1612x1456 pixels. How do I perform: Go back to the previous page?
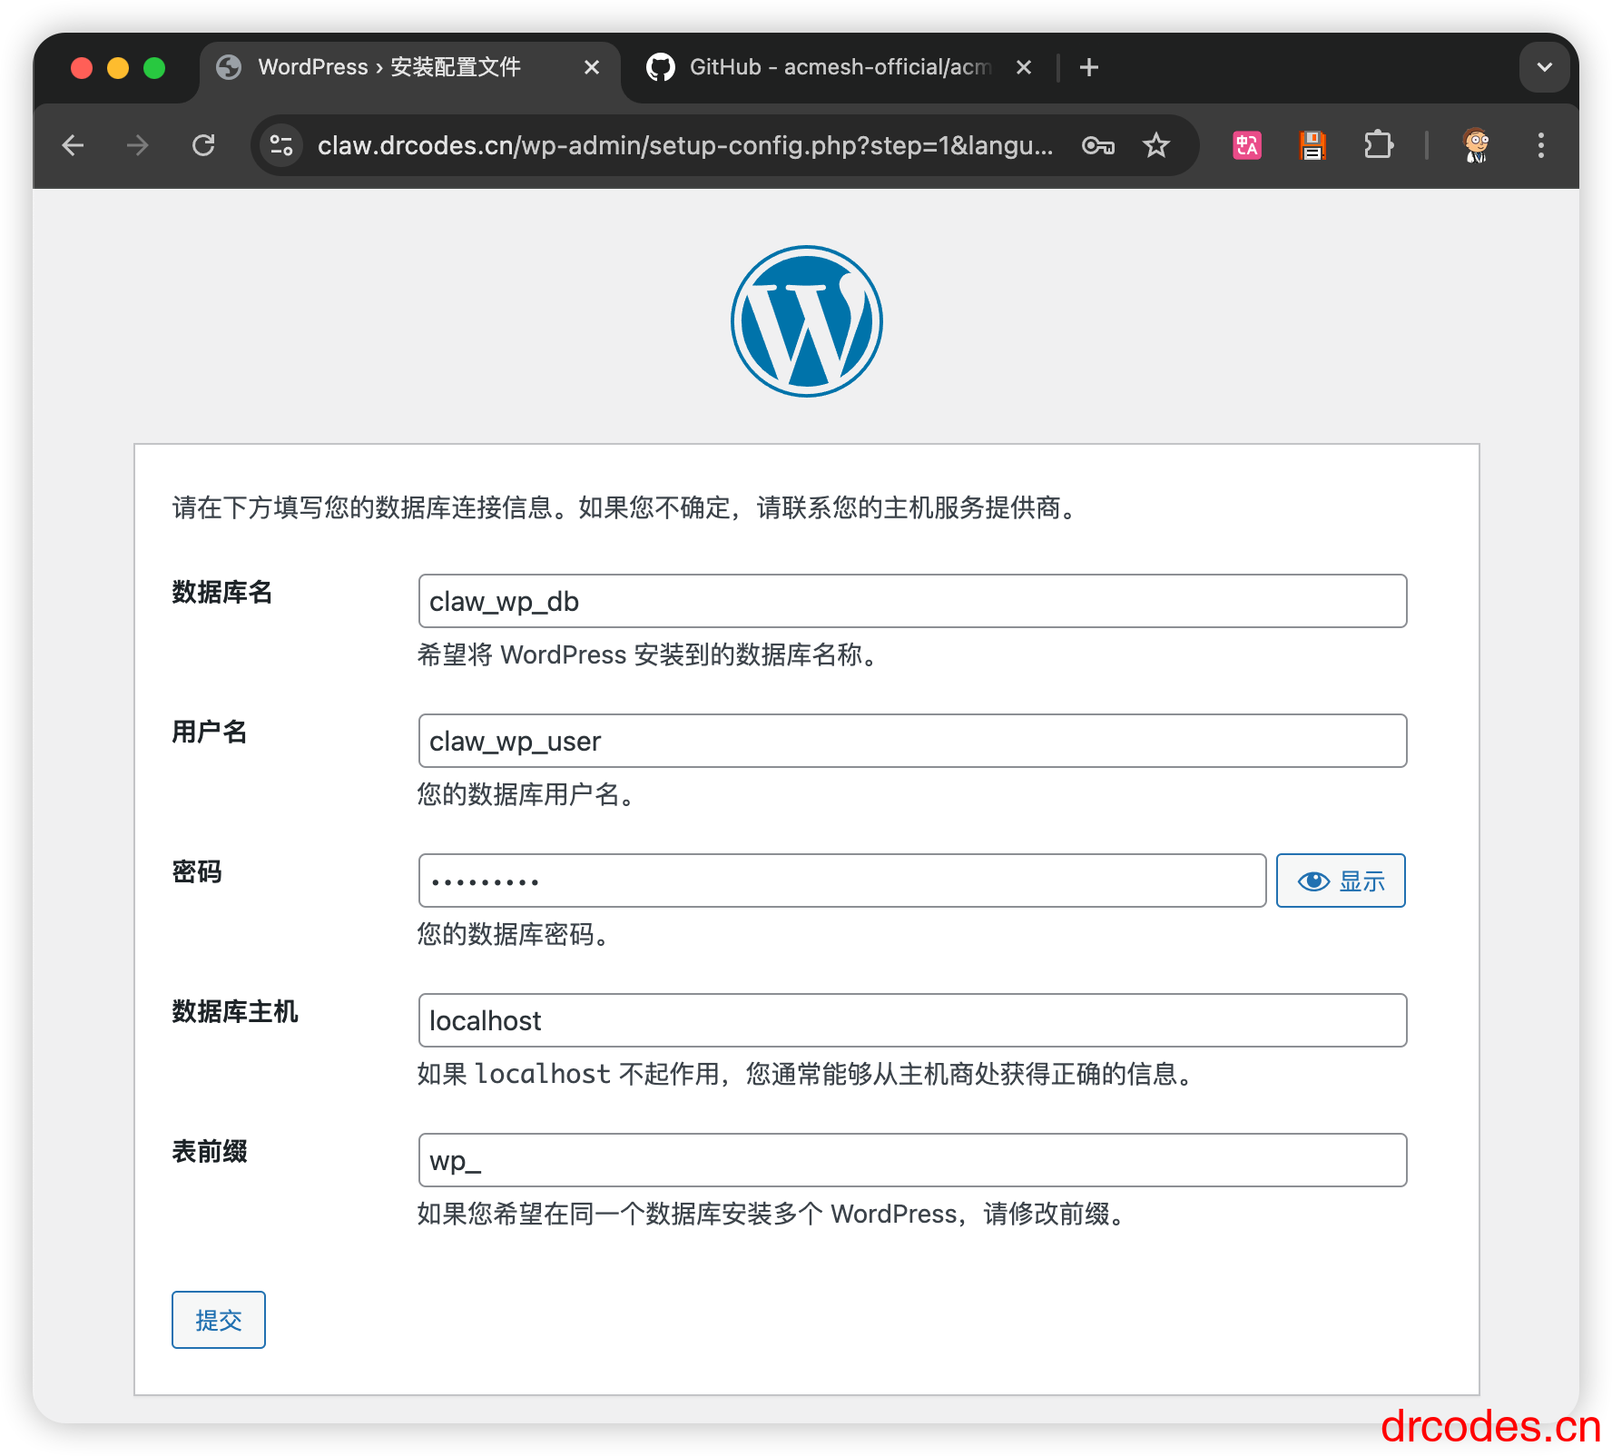[x=73, y=145]
